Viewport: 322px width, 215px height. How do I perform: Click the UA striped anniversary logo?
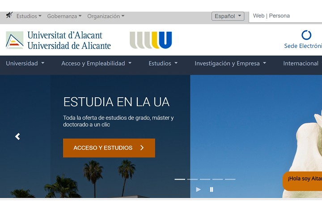click(151, 40)
